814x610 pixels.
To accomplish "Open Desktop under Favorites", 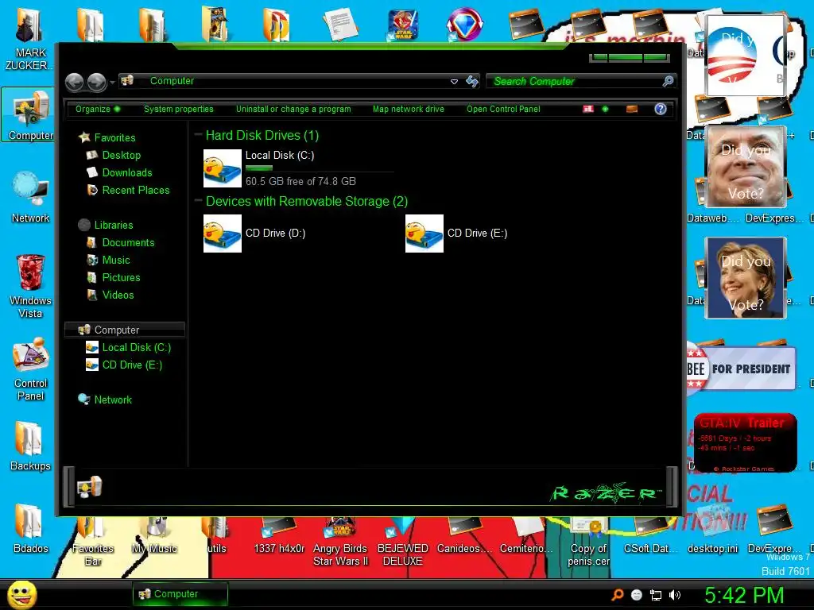I will (121, 155).
